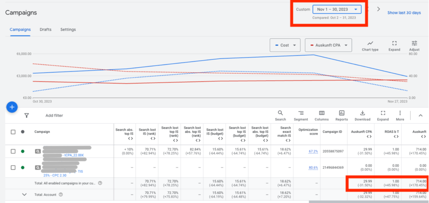The width and height of the screenshot is (429, 203).
Task: Check the second campaign row checkbox
Action: pos(13,167)
